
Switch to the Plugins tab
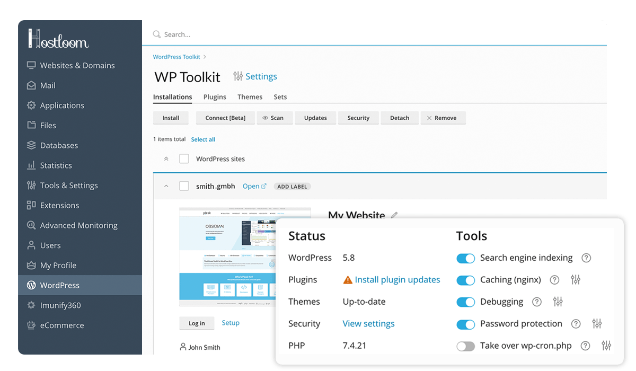tap(215, 97)
